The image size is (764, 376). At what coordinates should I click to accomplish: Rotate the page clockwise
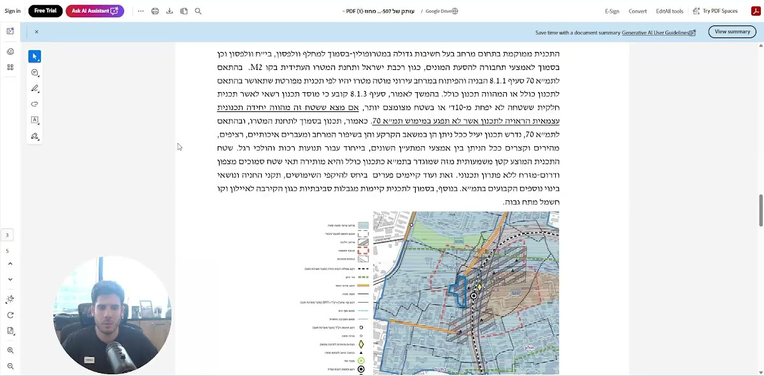point(10,315)
